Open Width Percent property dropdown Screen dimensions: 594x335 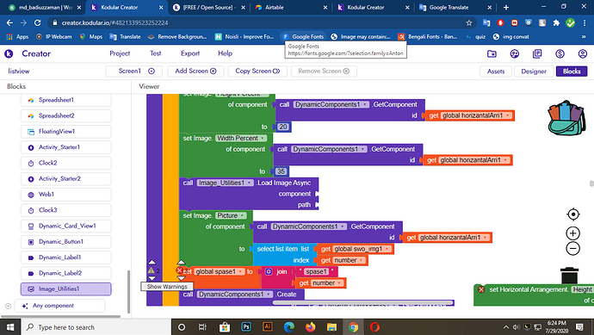point(241,139)
